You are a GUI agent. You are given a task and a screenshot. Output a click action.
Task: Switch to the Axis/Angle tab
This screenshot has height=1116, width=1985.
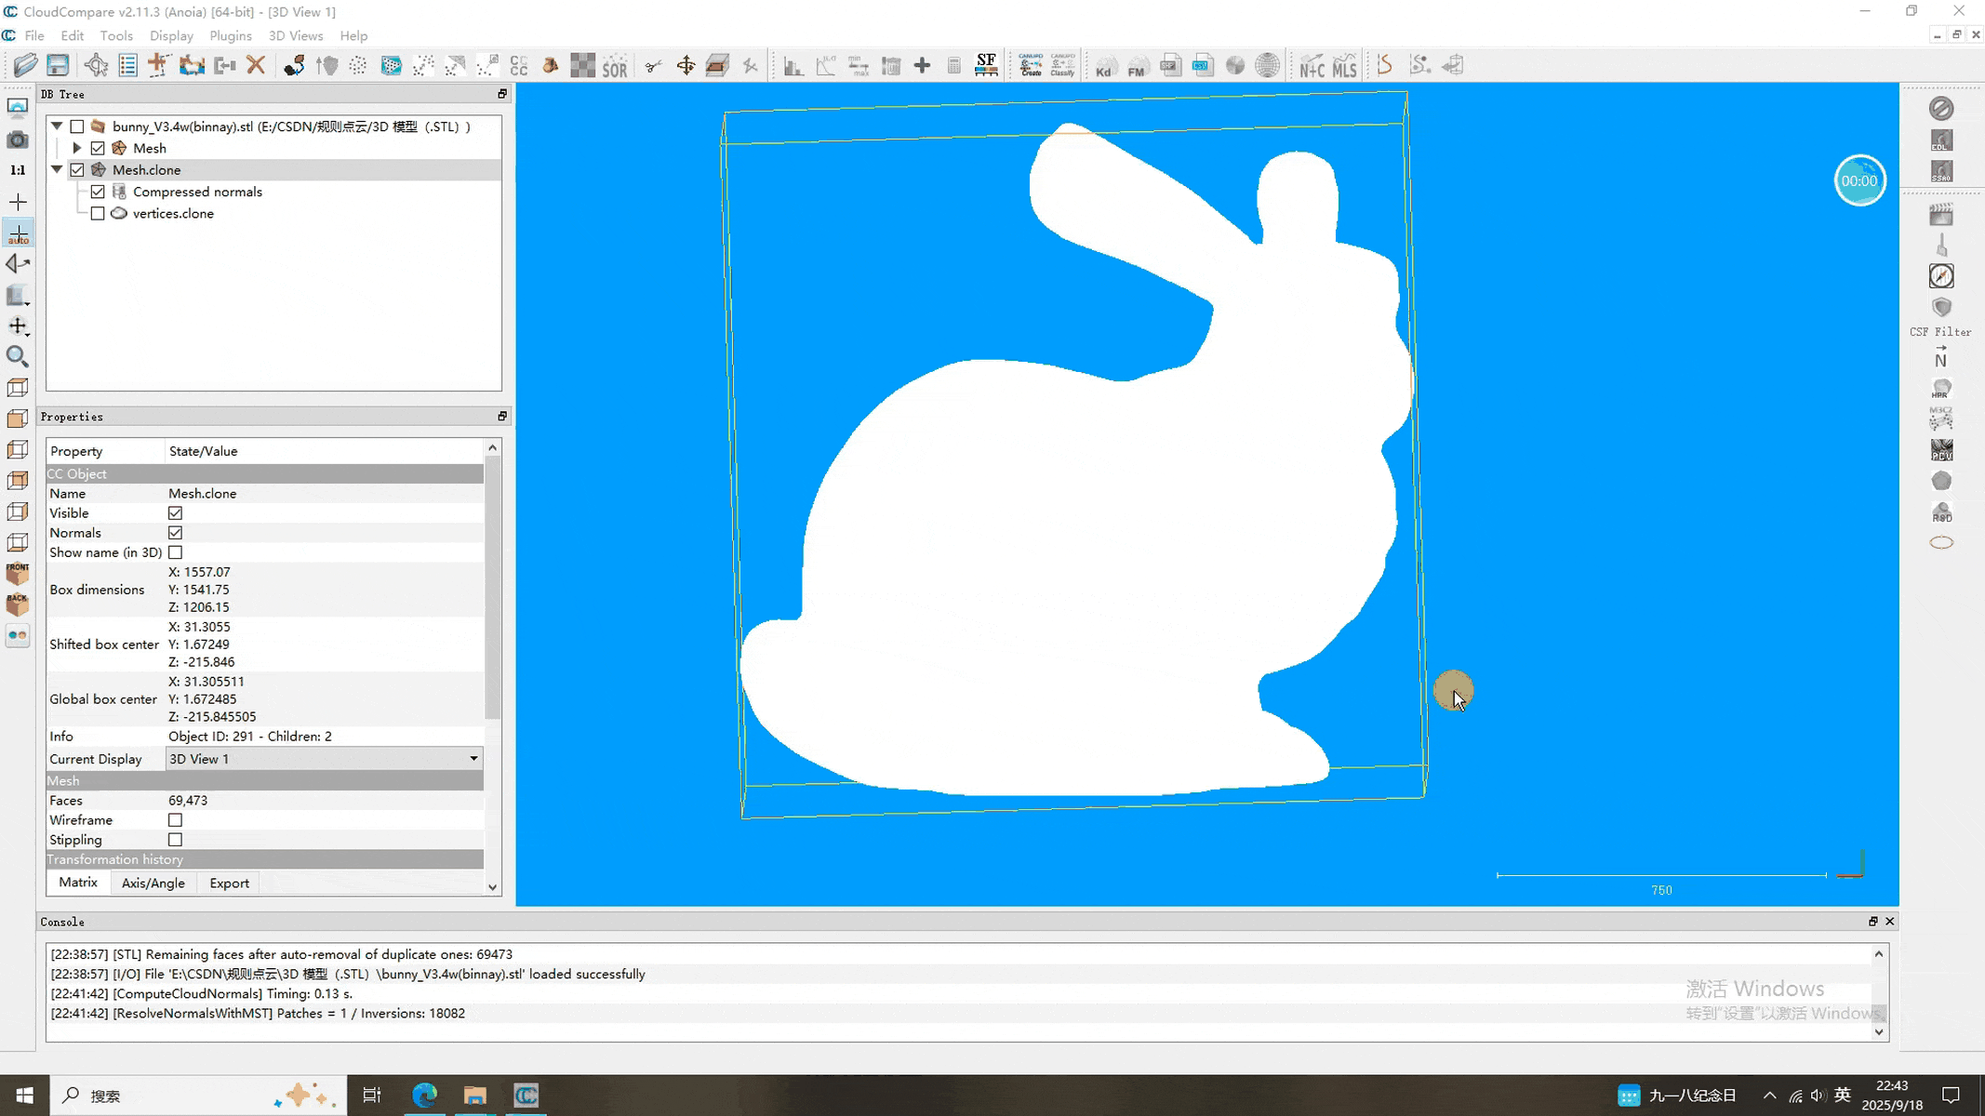pyautogui.click(x=153, y=883)
